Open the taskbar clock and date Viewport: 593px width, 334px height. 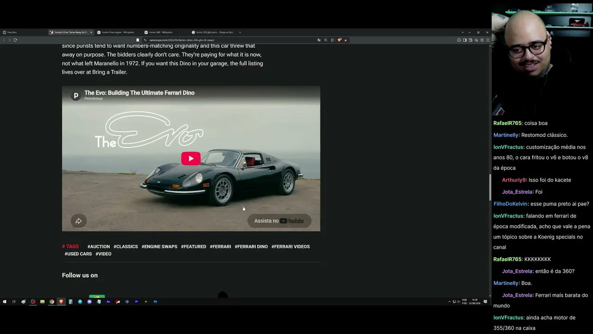point(475,302)
